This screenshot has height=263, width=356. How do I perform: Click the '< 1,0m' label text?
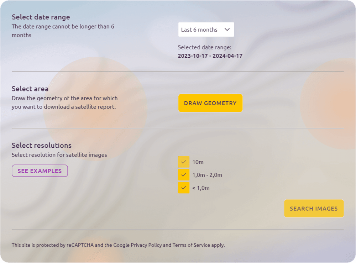(201, 188)
